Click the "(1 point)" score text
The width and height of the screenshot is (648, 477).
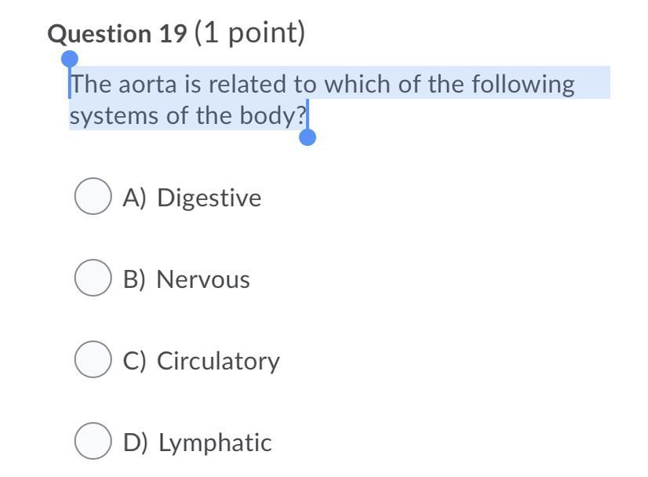[249, 33]
